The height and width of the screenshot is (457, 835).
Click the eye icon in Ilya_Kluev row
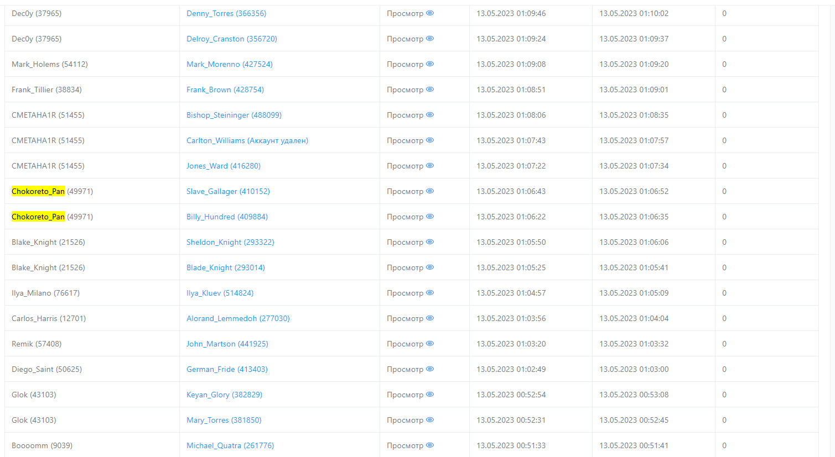point(430,293)
